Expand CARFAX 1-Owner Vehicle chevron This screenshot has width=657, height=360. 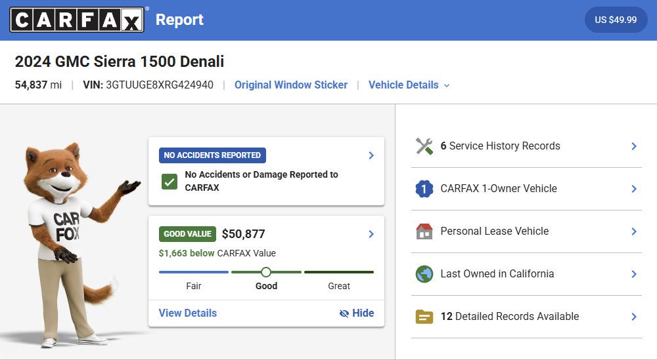pyautogui.click(x=634, y=189)
